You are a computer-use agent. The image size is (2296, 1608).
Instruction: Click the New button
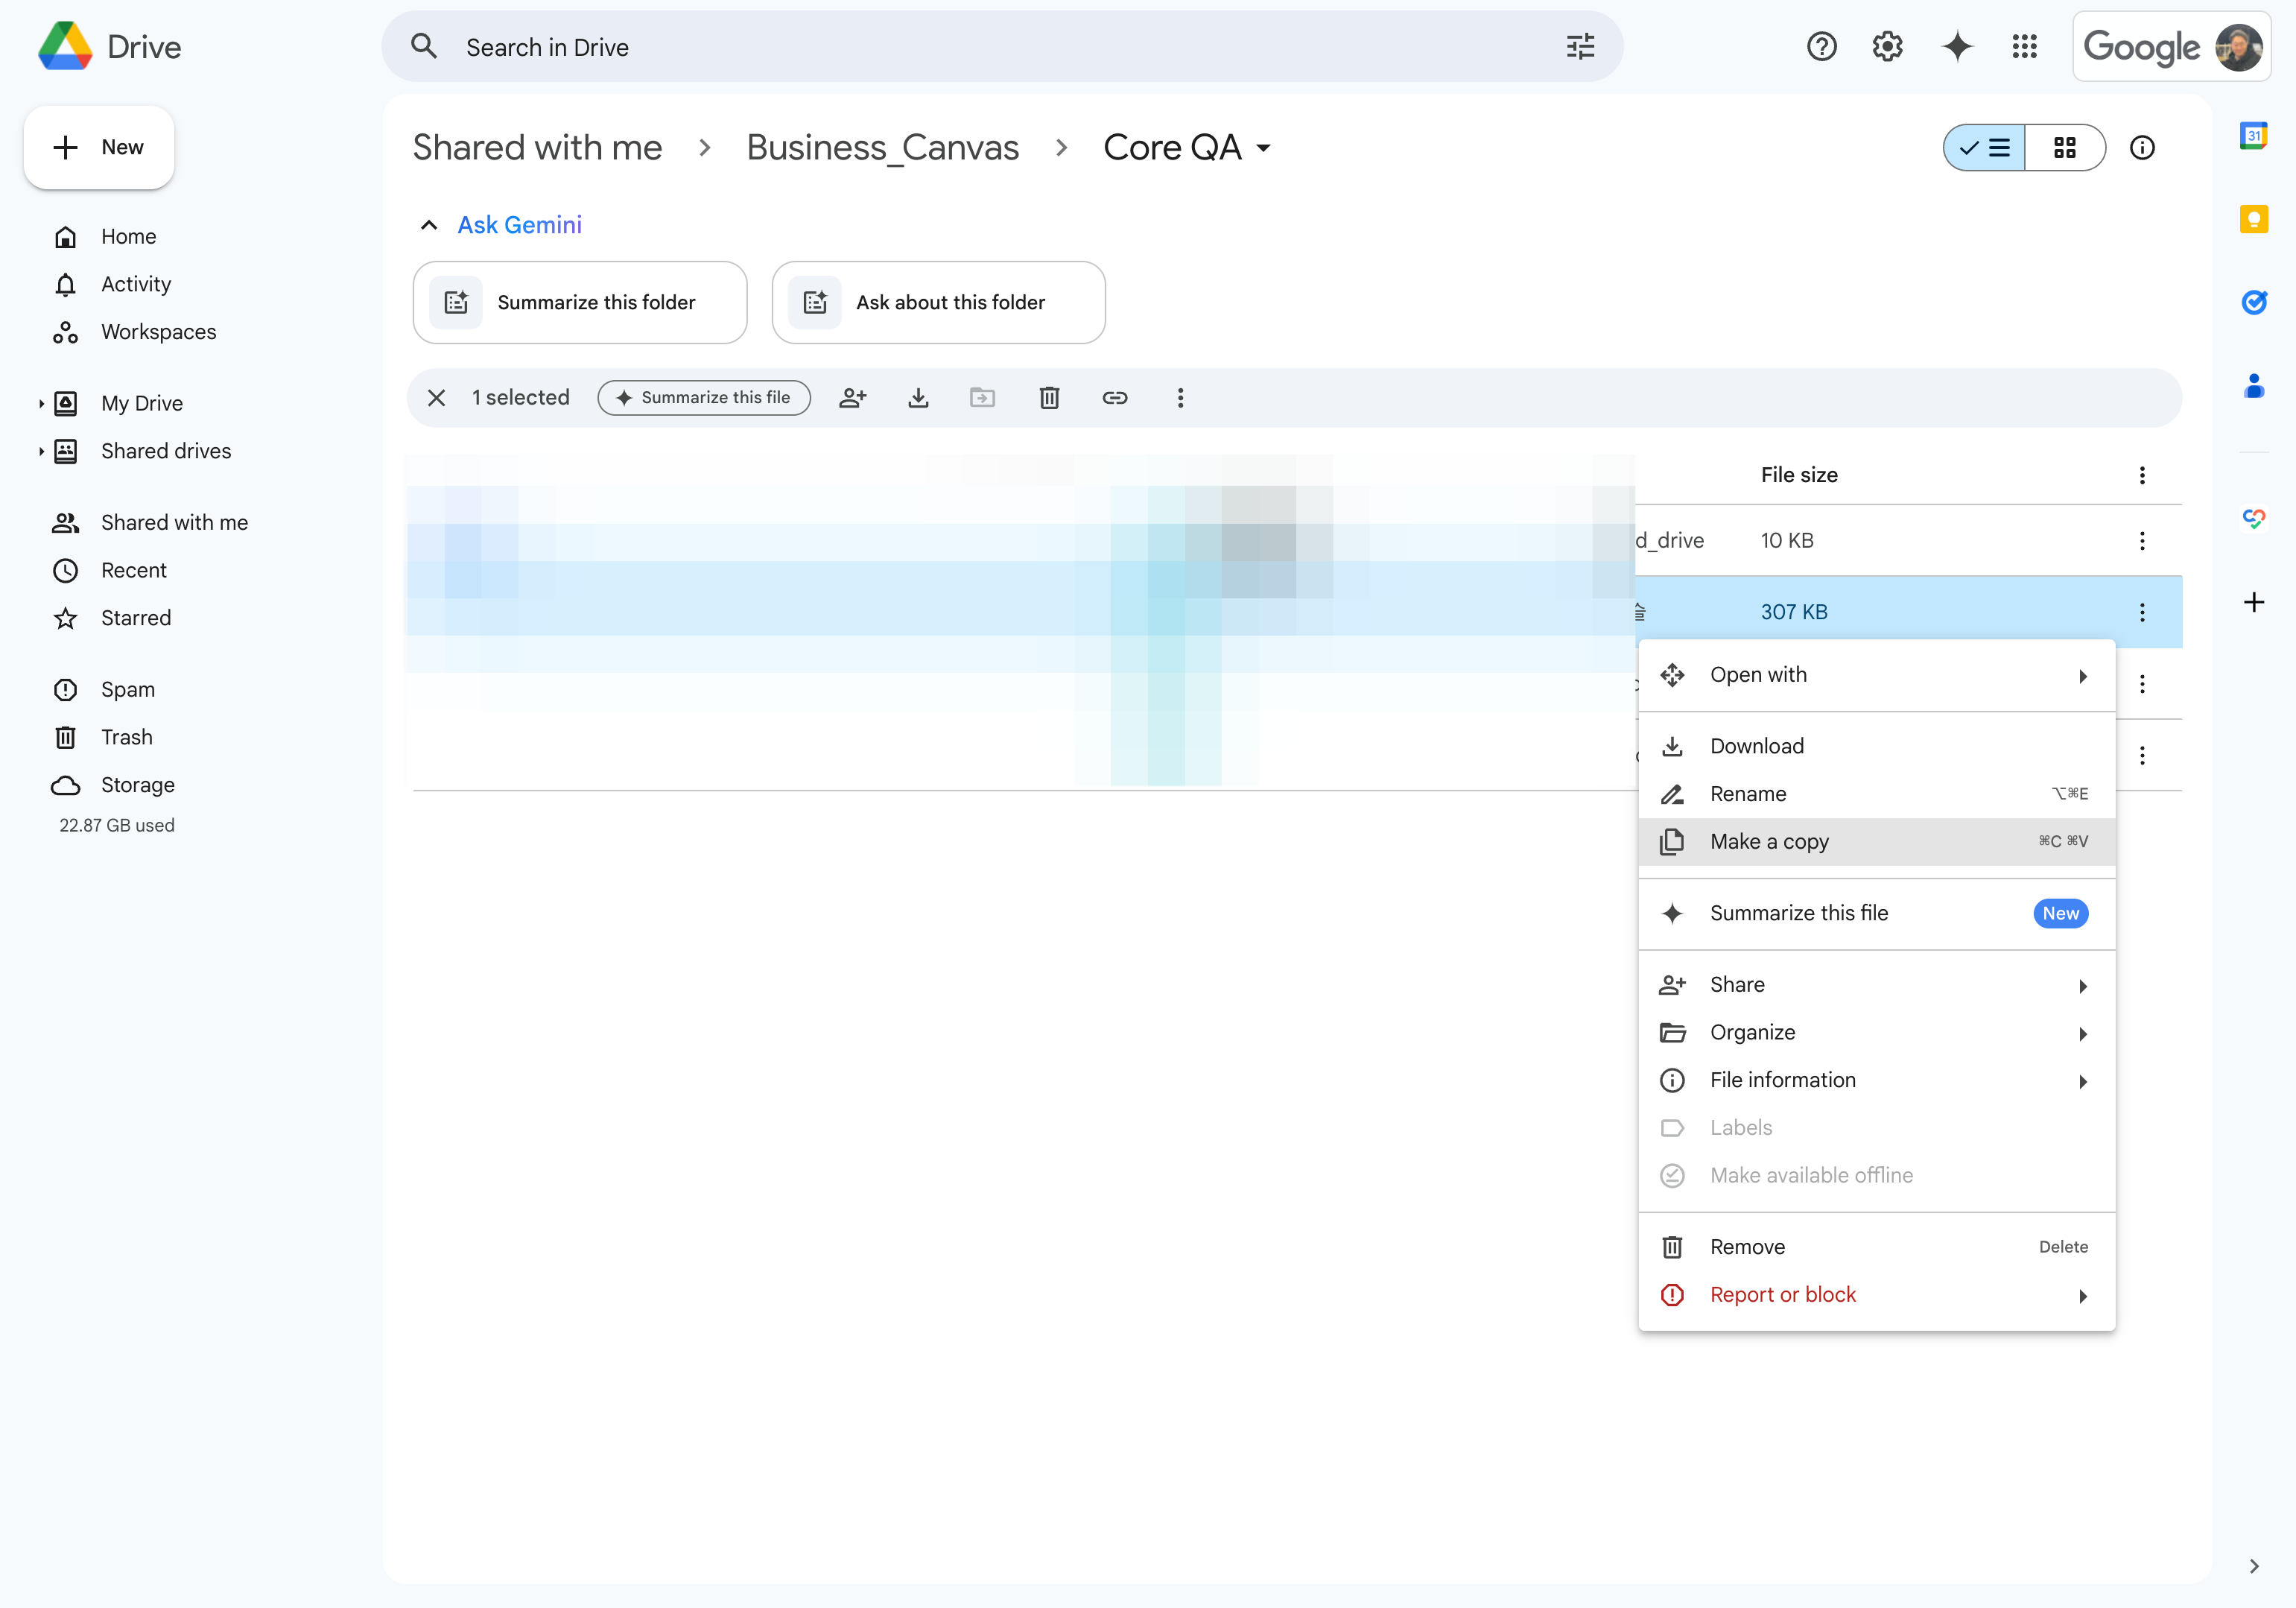pos(98,148)
